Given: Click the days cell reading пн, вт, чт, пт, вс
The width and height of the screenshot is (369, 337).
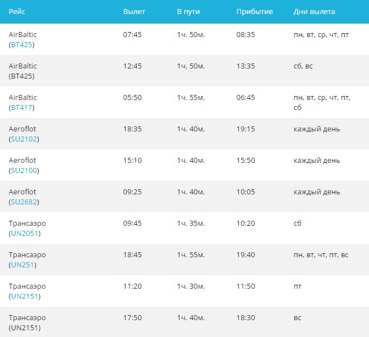Looking at the screenshot, I should (x=321, y=255).
